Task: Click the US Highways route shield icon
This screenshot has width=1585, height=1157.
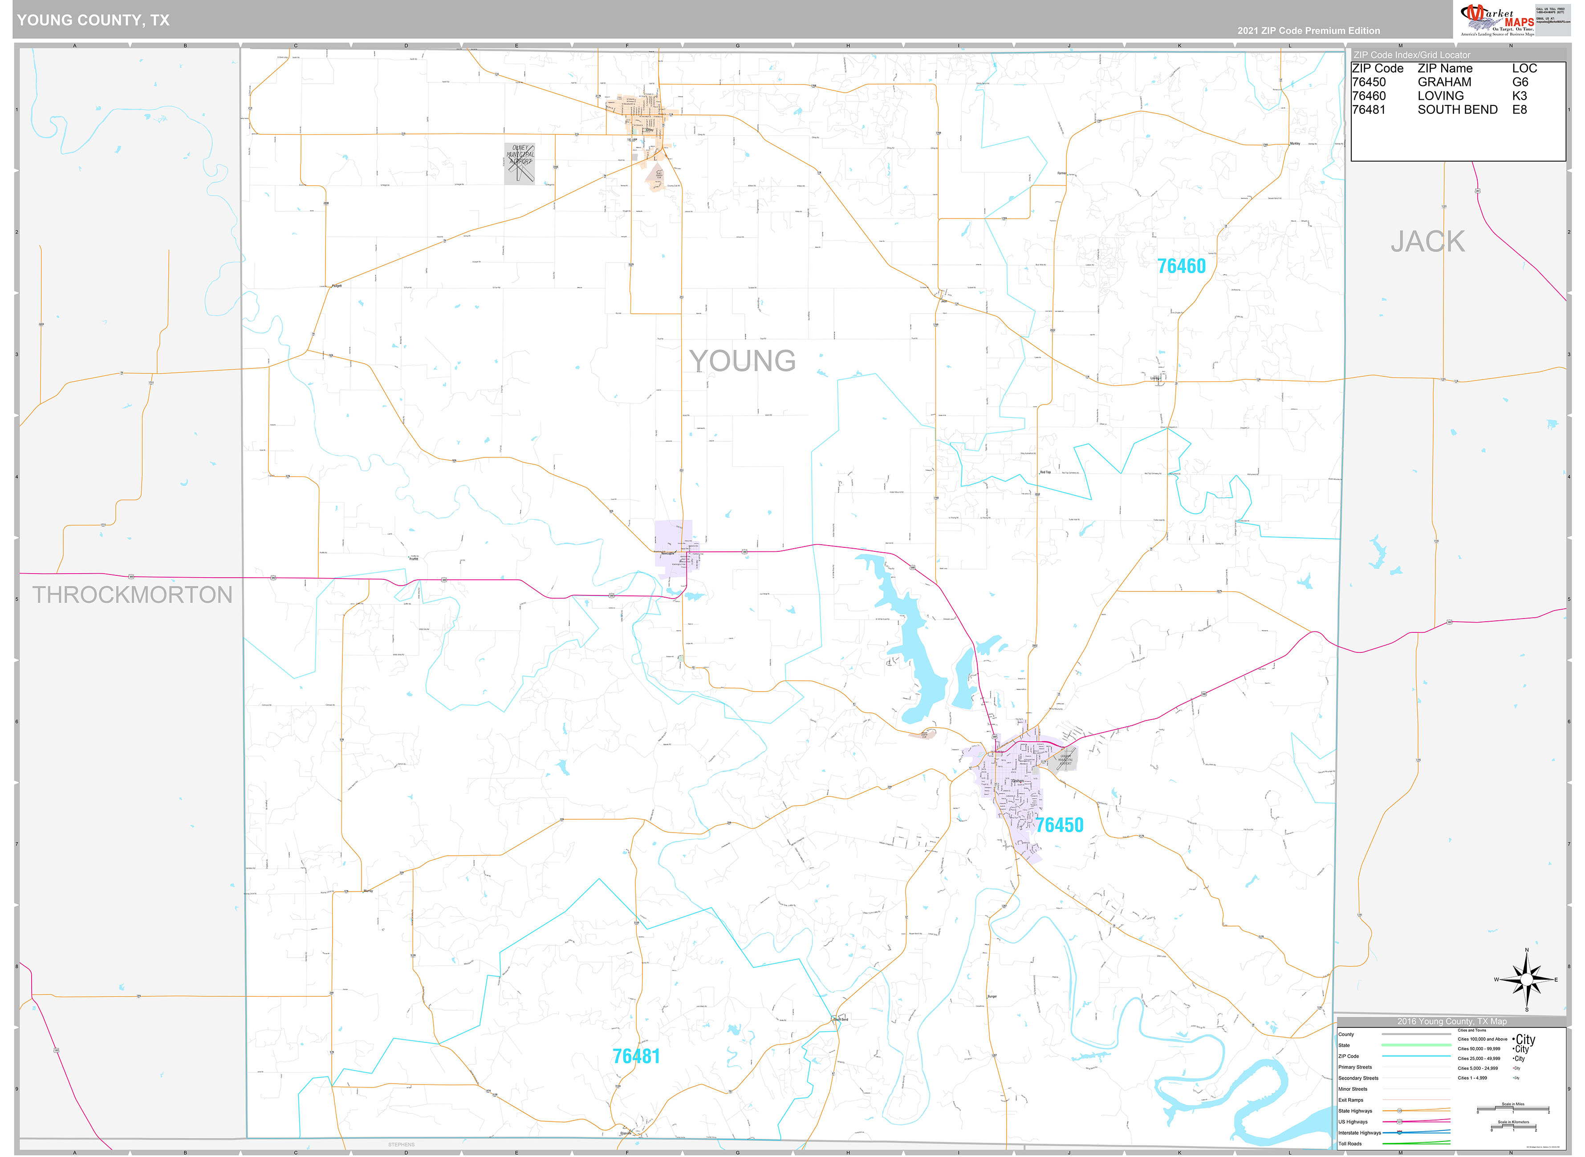Action: click(x=1400, y=1122)
